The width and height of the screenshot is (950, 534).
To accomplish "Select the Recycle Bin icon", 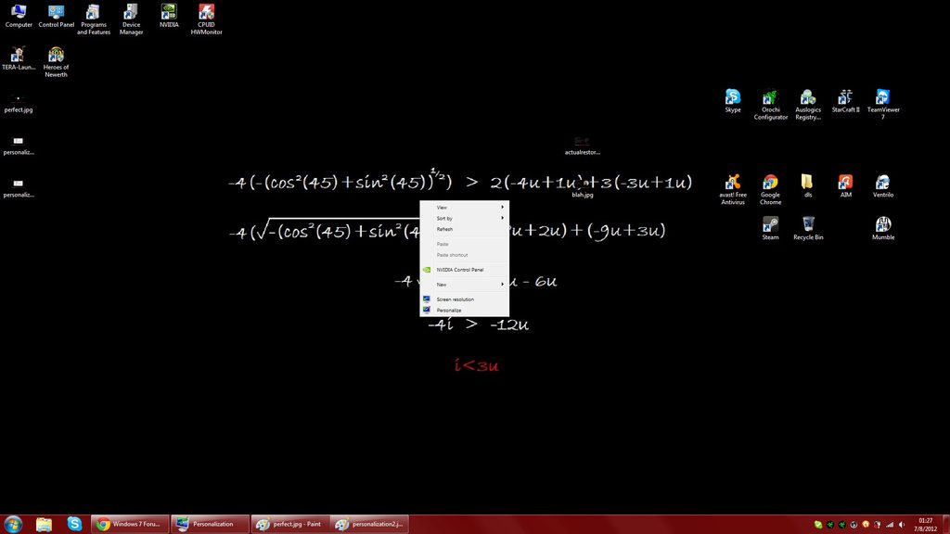I will [808, 228].
